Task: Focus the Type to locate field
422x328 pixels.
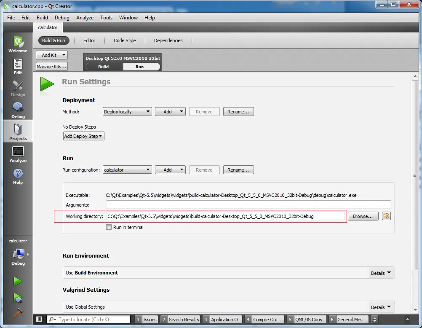Action: (x=88, y=320)
